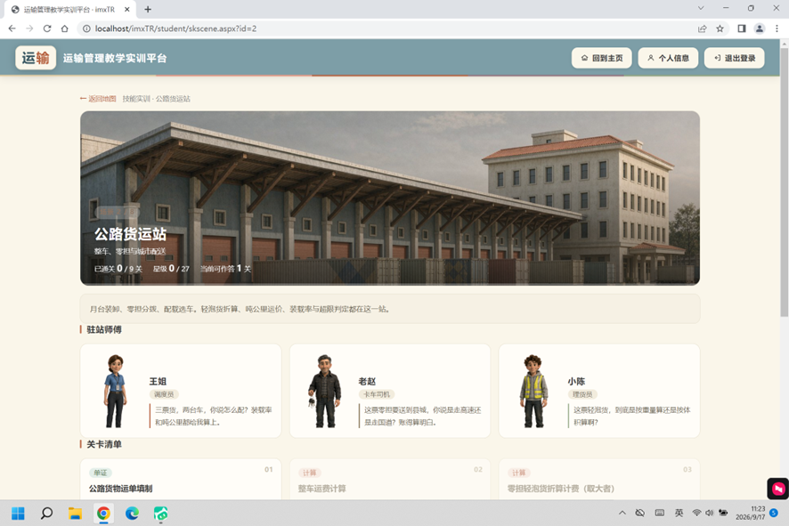
Task: Expand the tab search chevron
Action: click(701, 8)
